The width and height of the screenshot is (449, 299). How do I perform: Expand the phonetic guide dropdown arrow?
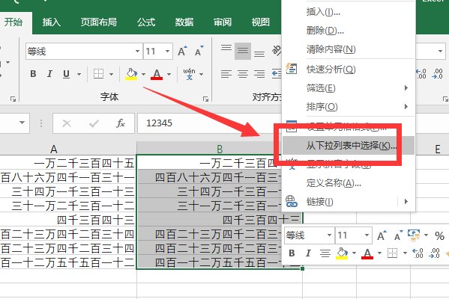pyautogui.click(x=202, y=74)
